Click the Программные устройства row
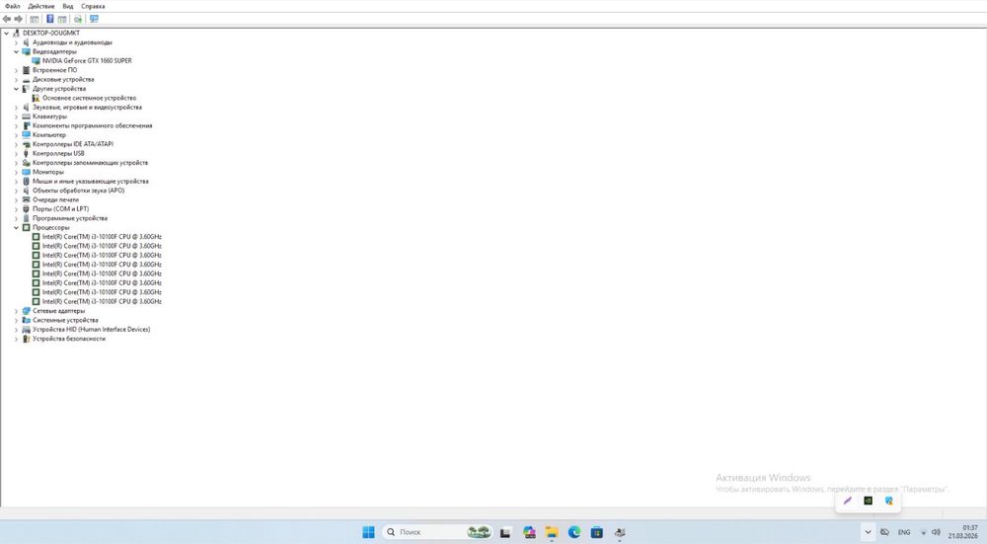This screenshot has width=987, height=544. click(70, 218)
